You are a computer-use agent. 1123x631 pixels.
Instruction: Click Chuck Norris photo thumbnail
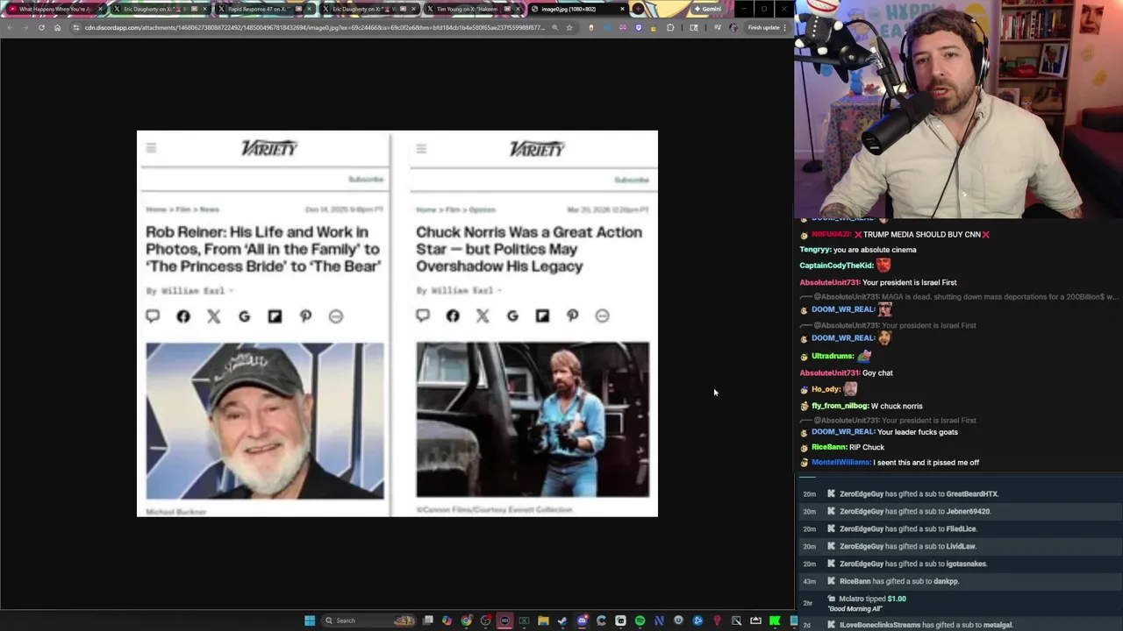533,420
